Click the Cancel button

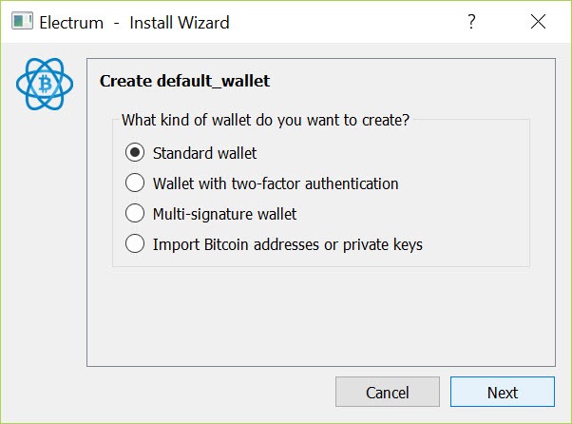(x=388, y=392)
